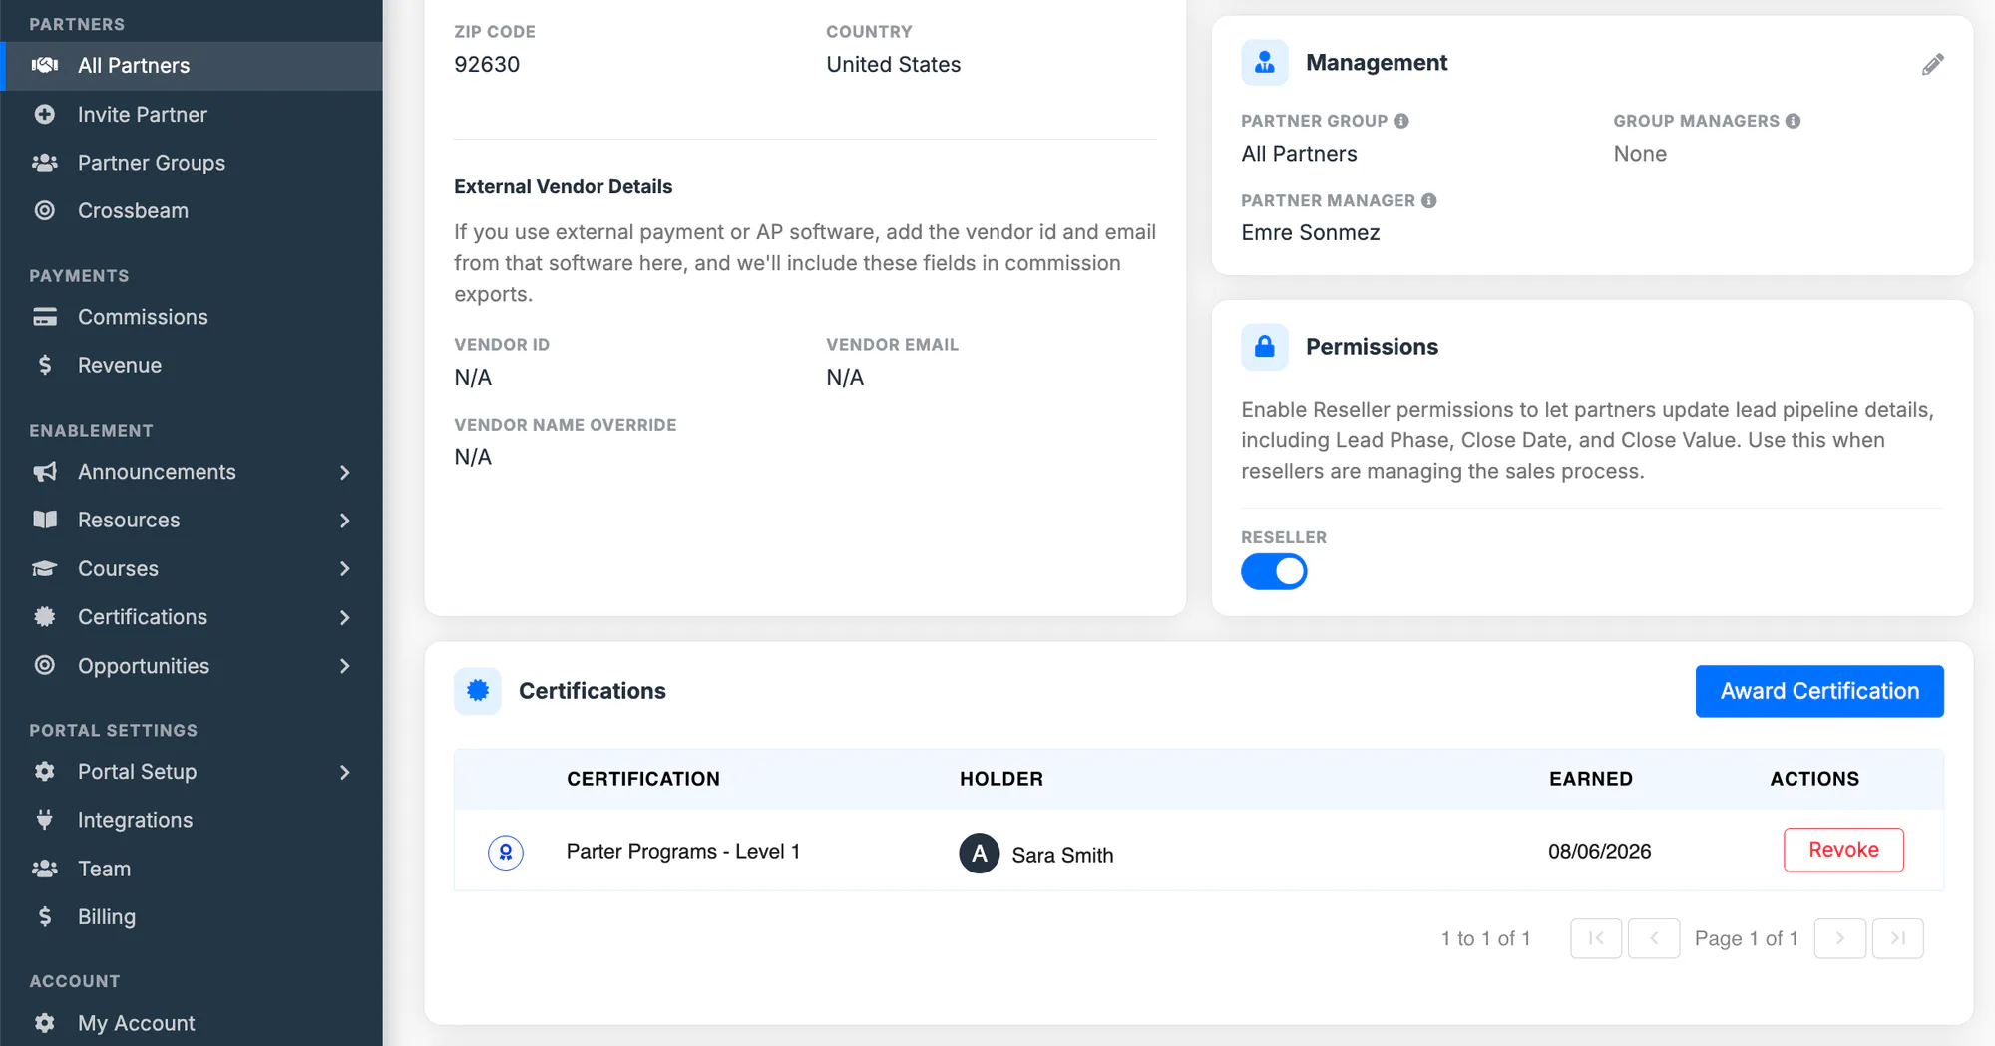Open Team settings

(x=192, y=869)
